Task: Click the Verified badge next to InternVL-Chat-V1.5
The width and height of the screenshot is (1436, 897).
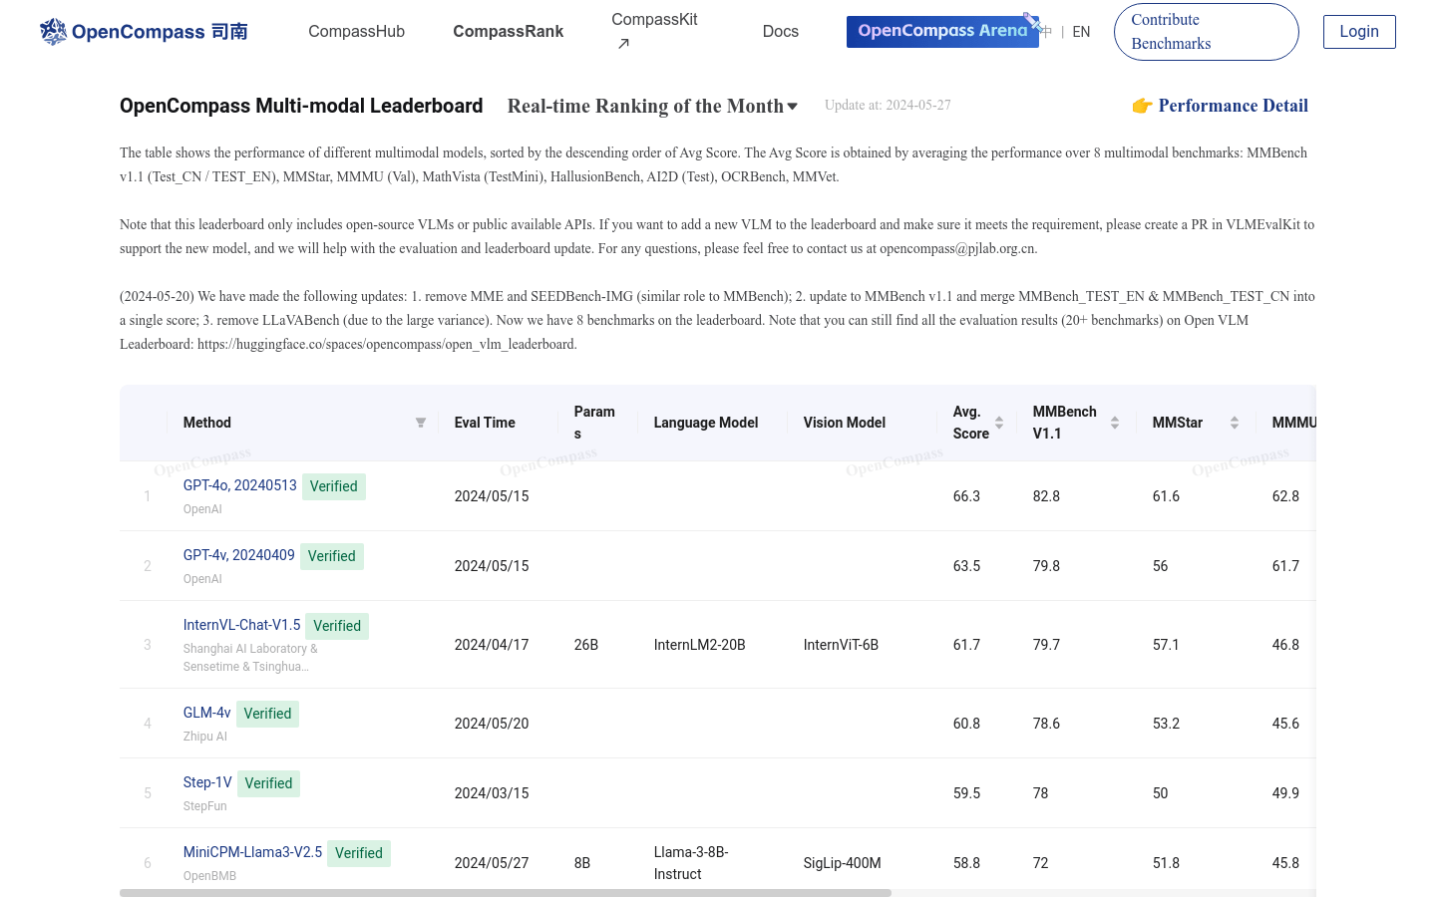Action: pyautogui.click(x=337, y=626)
